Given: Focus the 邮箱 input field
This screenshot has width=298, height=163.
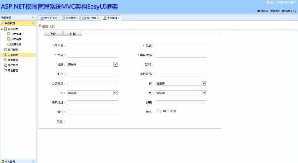Looking at the screenshot, I should pos(181,102).
